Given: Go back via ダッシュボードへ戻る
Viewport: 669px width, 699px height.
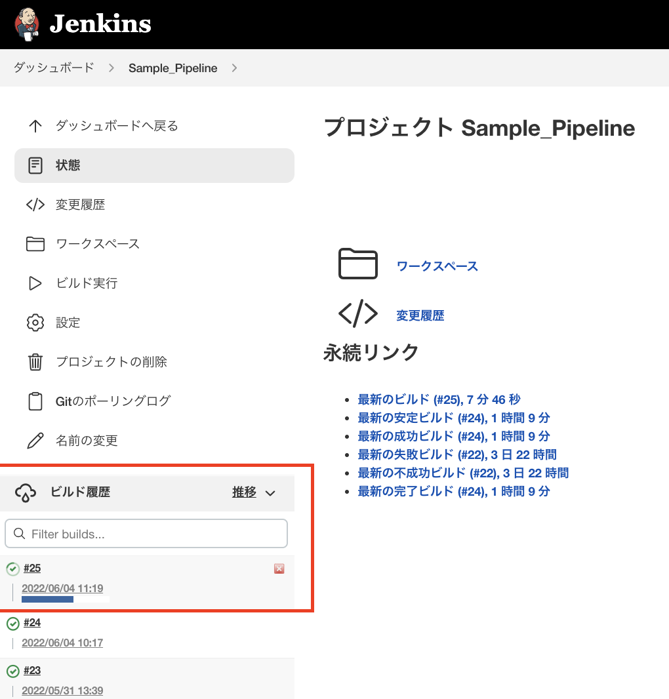Looking at the screenshot, I should pyautogui.click(x=117, y=126).
